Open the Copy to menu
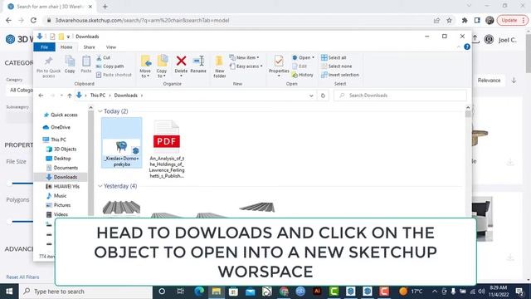Screen dimensions: 531x299 pos(162,66)
